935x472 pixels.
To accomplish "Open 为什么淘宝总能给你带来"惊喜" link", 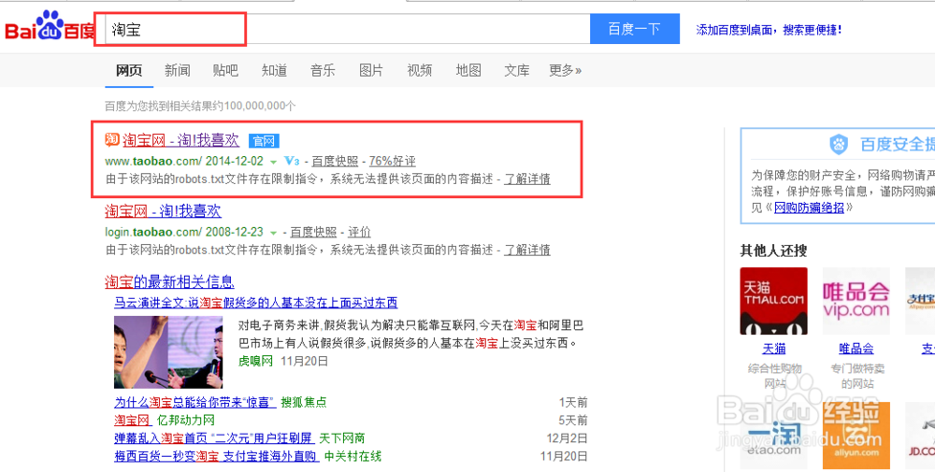I will pos(195,402).
